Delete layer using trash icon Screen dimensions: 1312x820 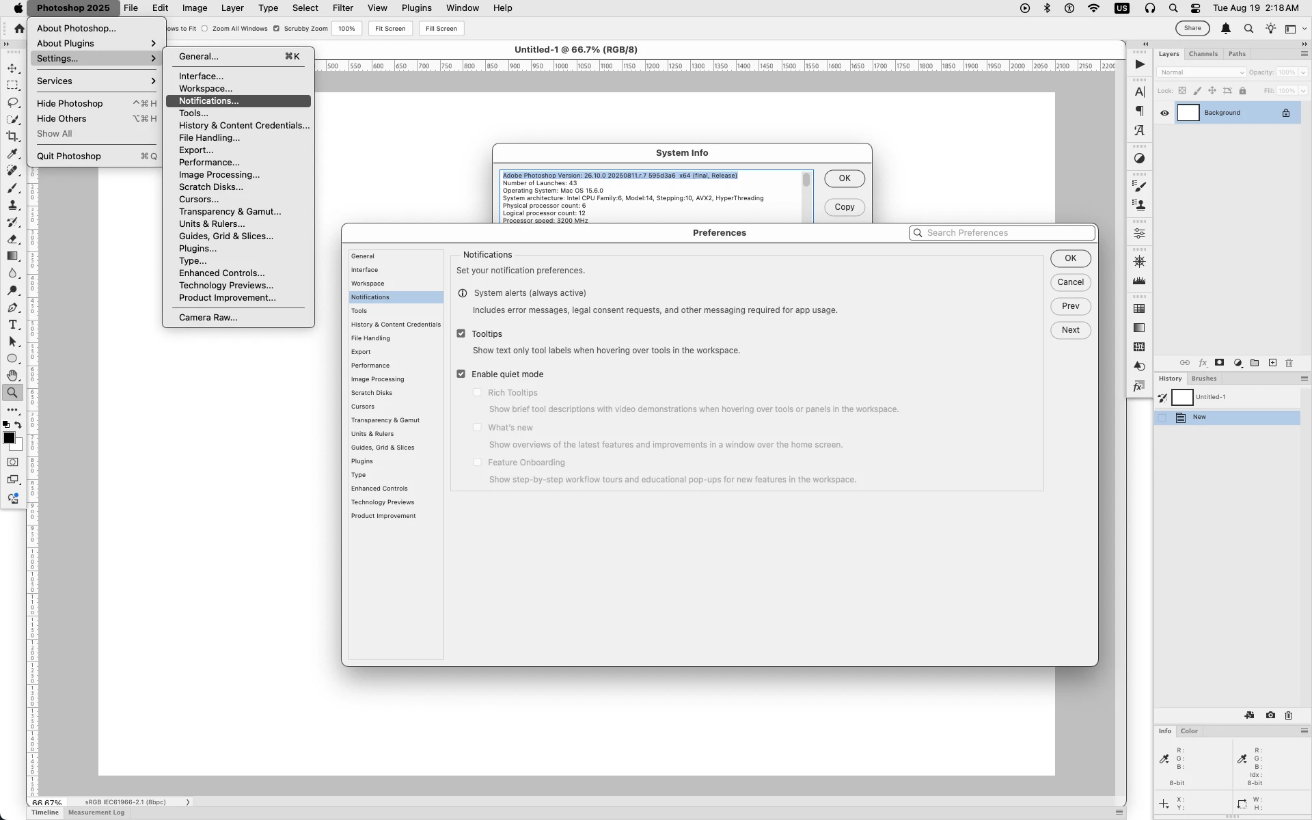[1289, 363]
